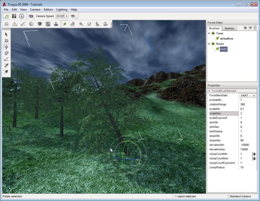Select the Forest Editor leaf icon in toolbar
The image size is (260, 201).
(x=64, y=24)
